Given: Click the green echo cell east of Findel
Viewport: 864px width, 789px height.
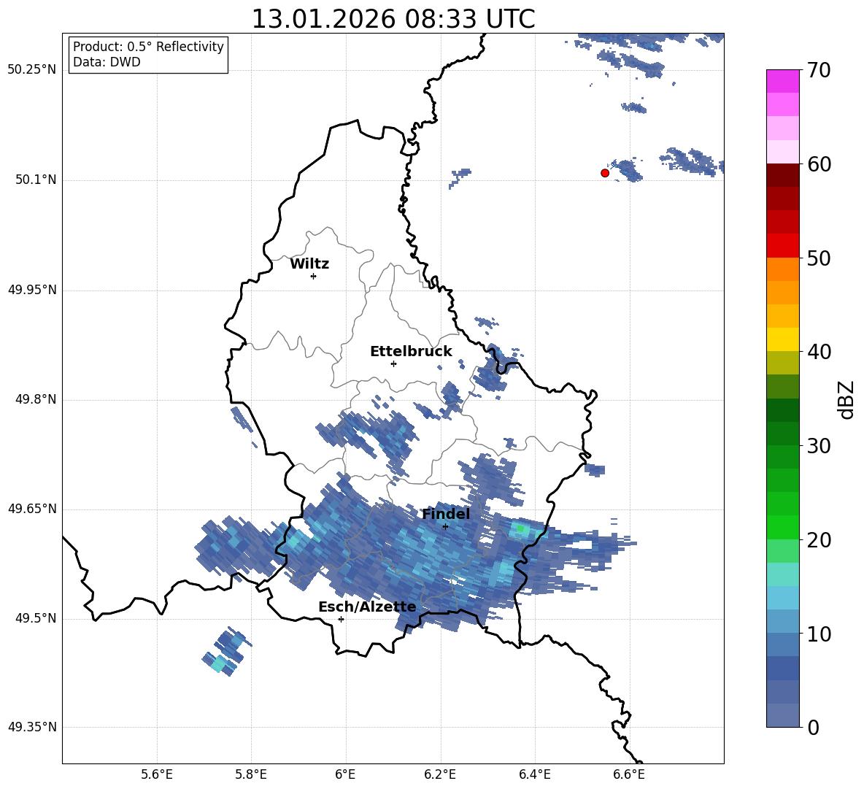Looking at the screenshot, I should click(x=520, y=529).
